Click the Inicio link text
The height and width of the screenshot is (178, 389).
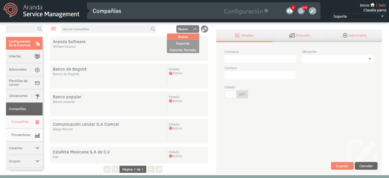(364, 5)
